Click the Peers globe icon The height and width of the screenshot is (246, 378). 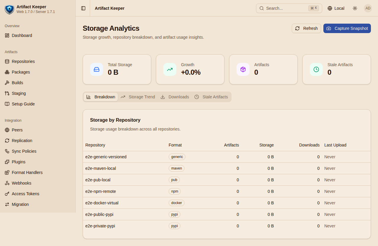7,130
